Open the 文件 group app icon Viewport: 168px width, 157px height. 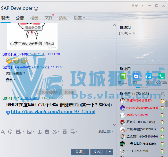[x=136, y=76]
